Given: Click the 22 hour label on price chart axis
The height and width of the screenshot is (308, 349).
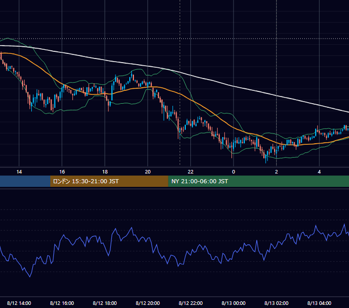Looking at the screenshot, I should tap(190, 172).
